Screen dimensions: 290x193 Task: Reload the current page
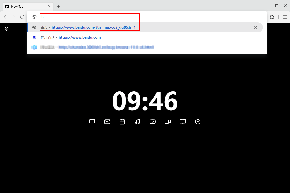coord(22,17)
